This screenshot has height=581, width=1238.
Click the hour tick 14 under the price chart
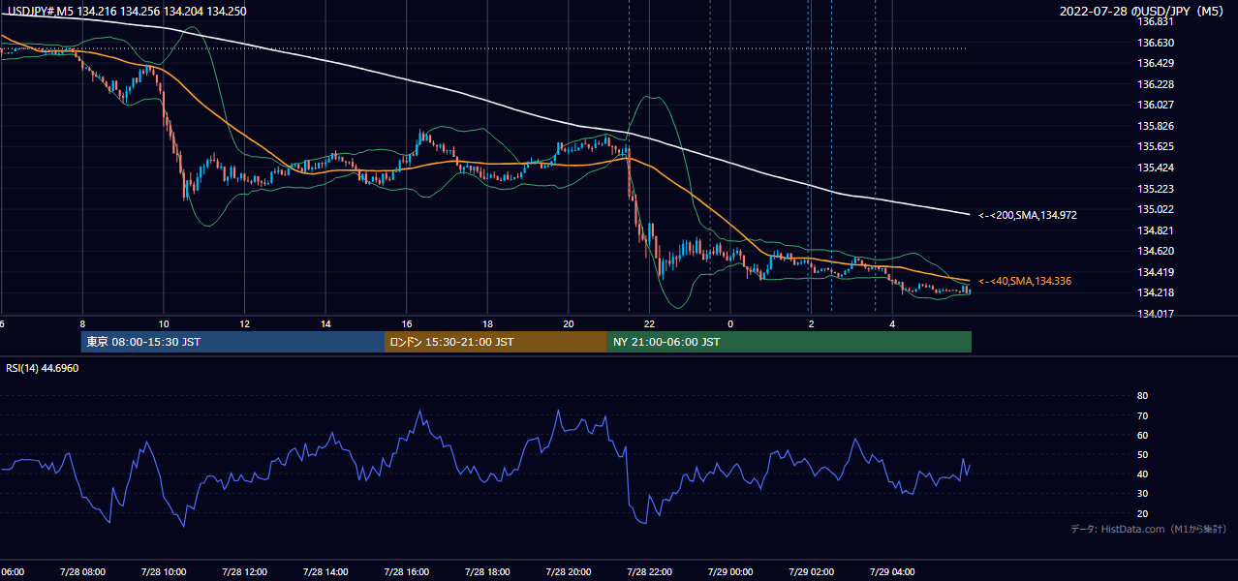pos(326,323)
